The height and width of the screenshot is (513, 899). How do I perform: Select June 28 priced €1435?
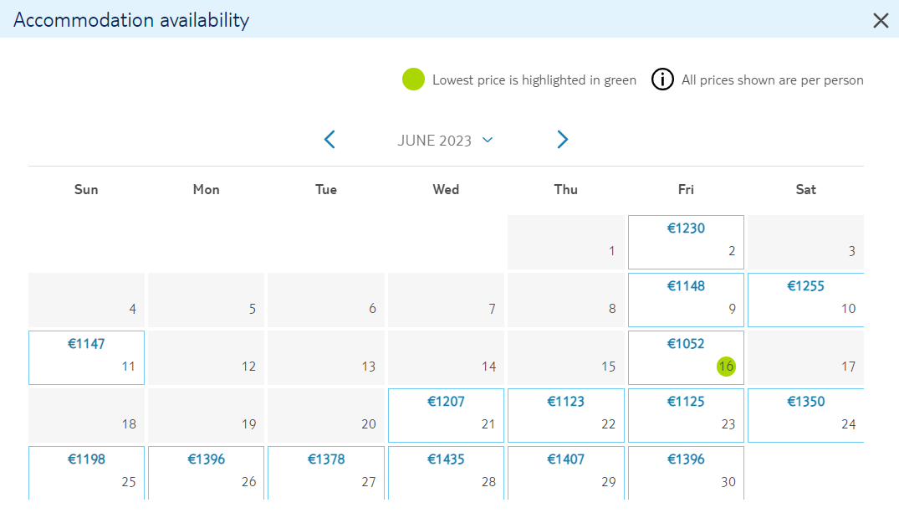[446, 473]
